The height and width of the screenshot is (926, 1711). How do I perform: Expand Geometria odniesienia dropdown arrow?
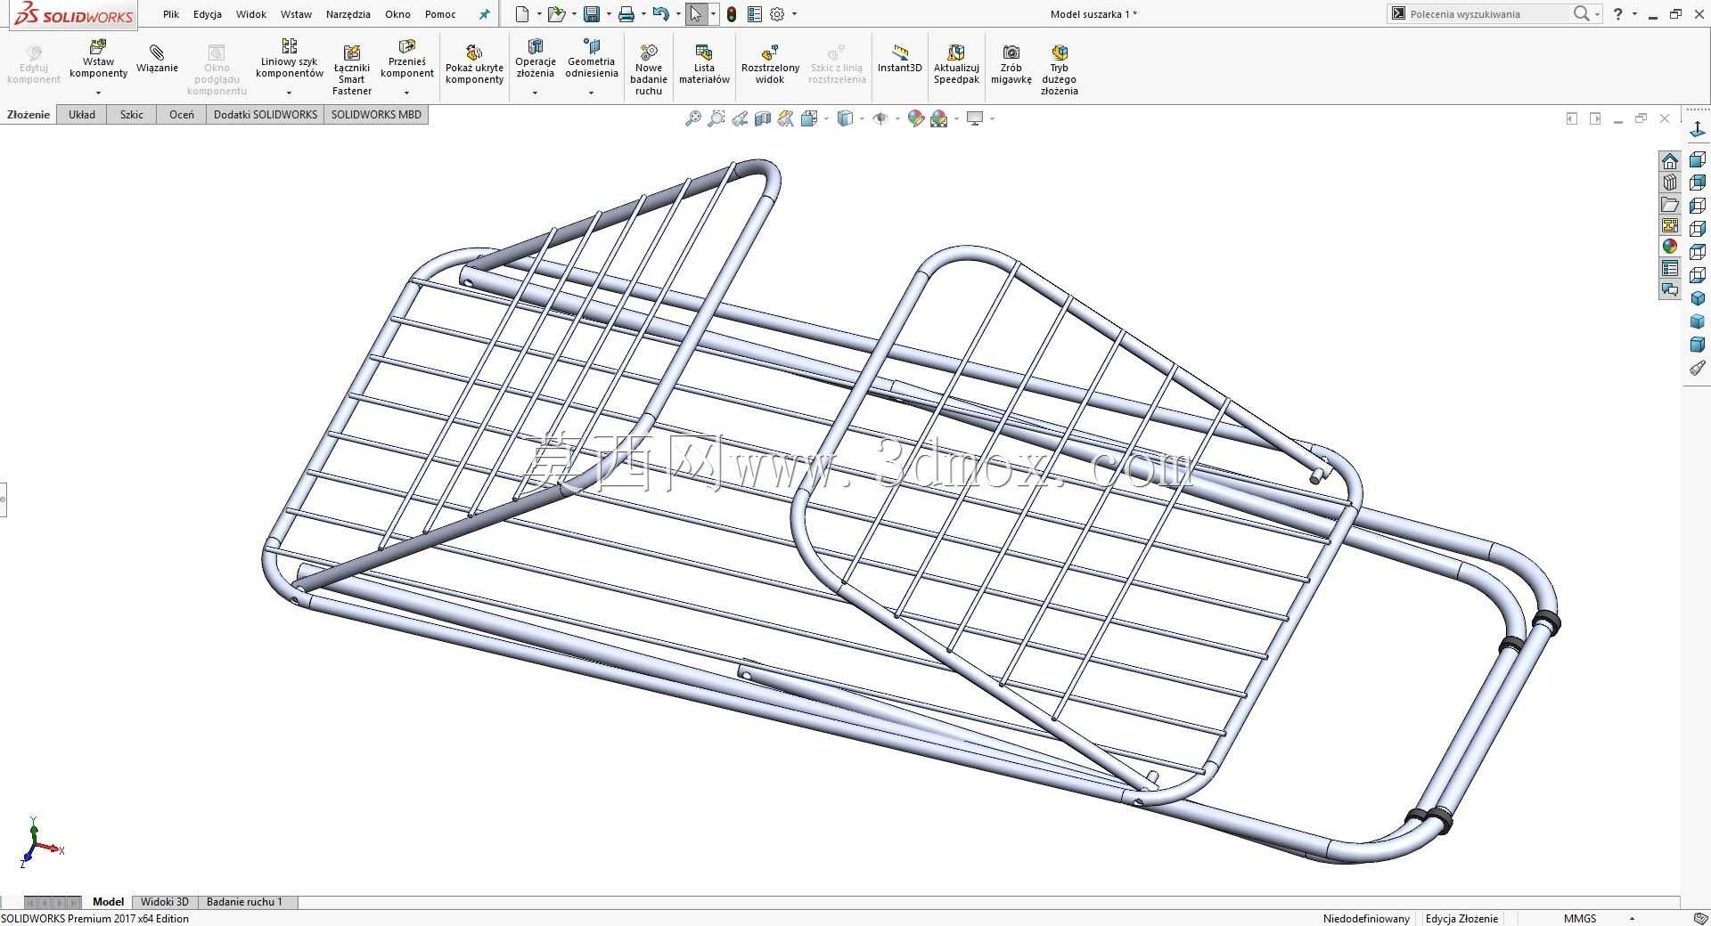click(x=592, y=93)
